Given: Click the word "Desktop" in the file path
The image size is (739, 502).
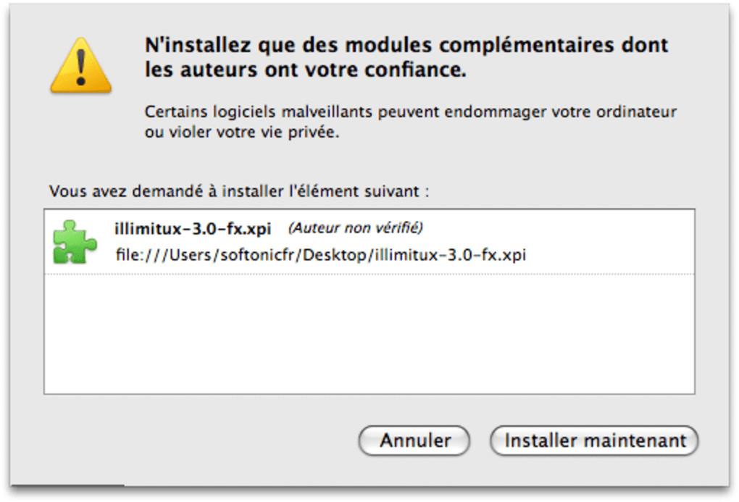Looking at the screenshot, I should 334,255.
